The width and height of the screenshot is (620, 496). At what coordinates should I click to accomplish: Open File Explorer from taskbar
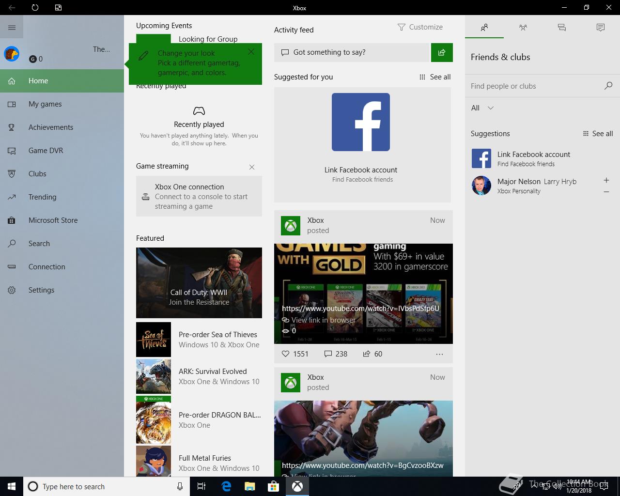[249, 486]
